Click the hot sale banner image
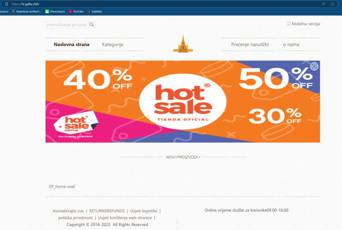This screenshot has width=342, height=230. point(183,102)
